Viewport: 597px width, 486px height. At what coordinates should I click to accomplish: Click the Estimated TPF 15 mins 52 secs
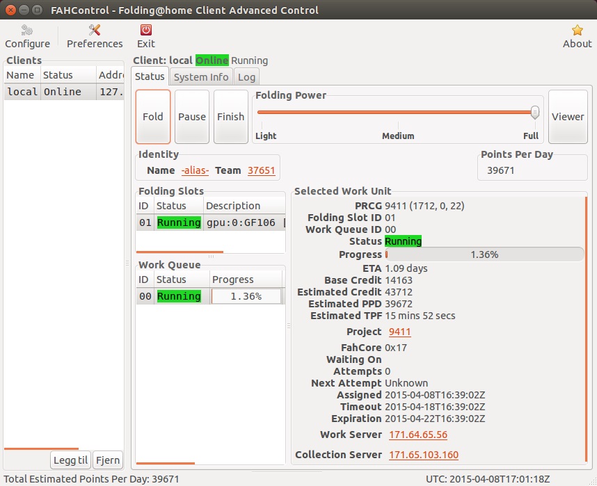420,316
